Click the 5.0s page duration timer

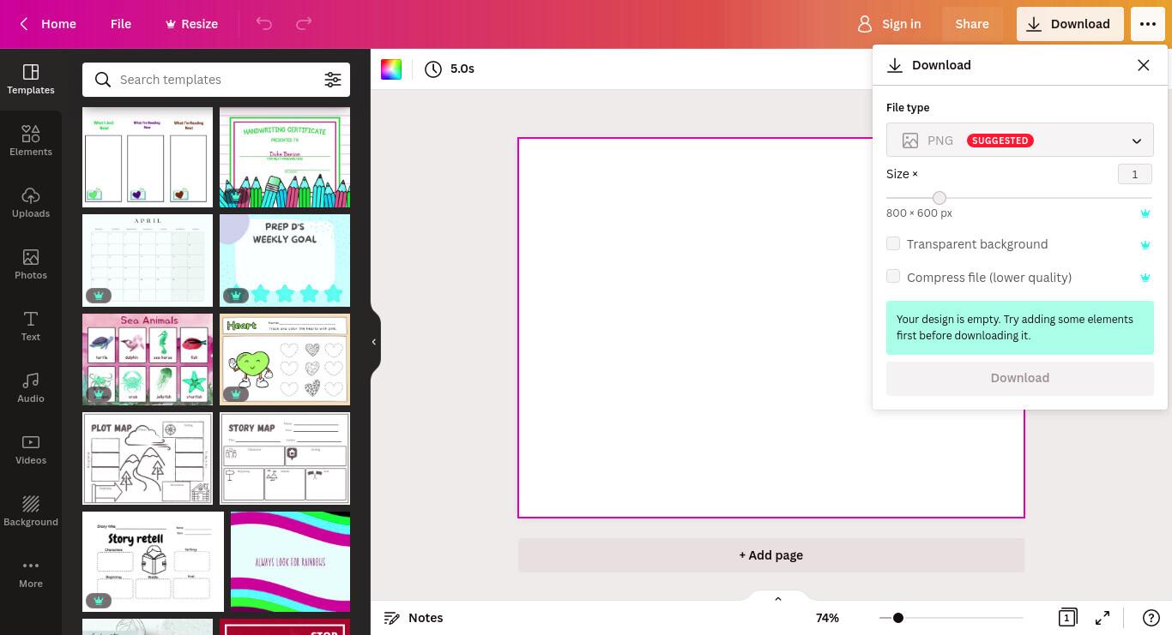(x=450, y=69)
